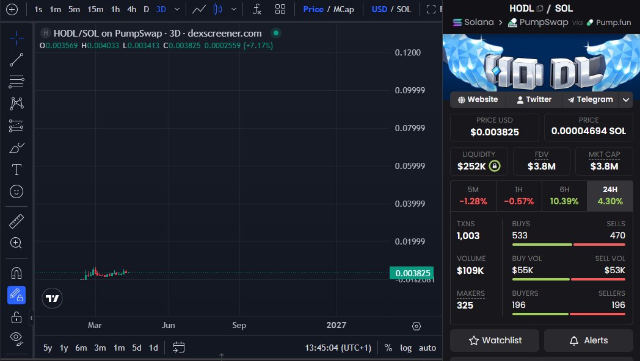Open the HODL Telegram link
Viewport: 640px width, 361px height.
(x=590, y=99)
